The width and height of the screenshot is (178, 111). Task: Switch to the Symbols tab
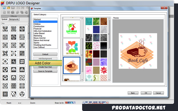point(4,19)
